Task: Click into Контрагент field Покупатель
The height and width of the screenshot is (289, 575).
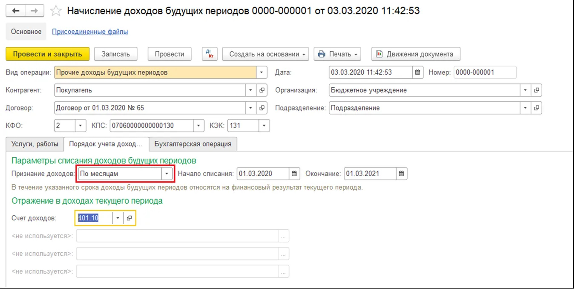Action: pos(150,90)
